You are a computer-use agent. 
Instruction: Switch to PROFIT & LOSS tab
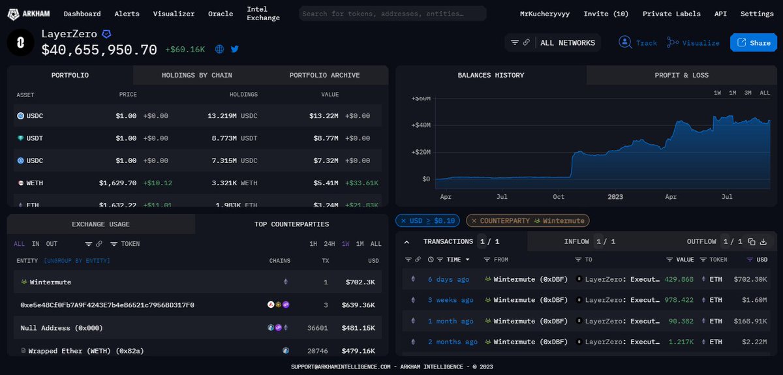coord(681,75)
